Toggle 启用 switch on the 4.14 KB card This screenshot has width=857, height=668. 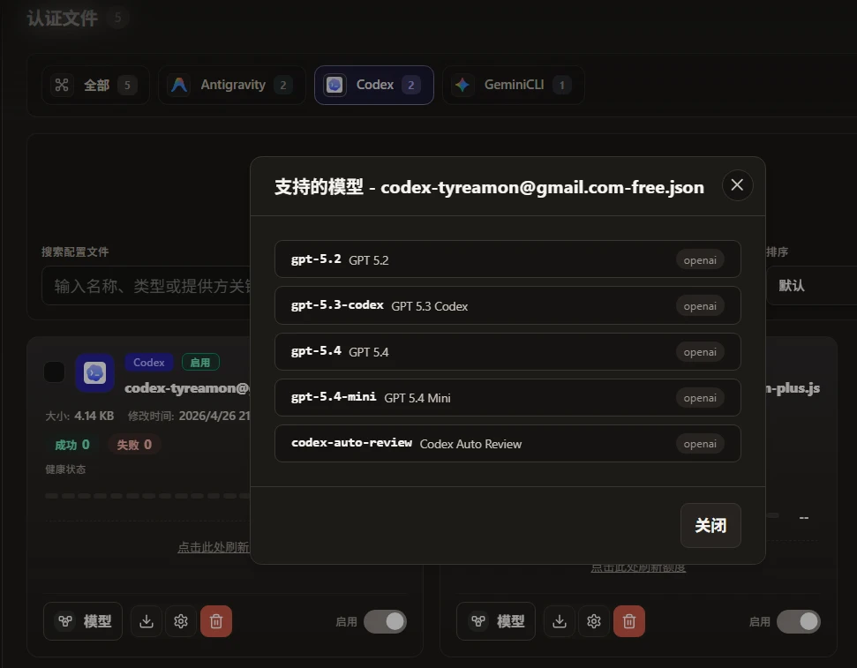click(386, 621)
